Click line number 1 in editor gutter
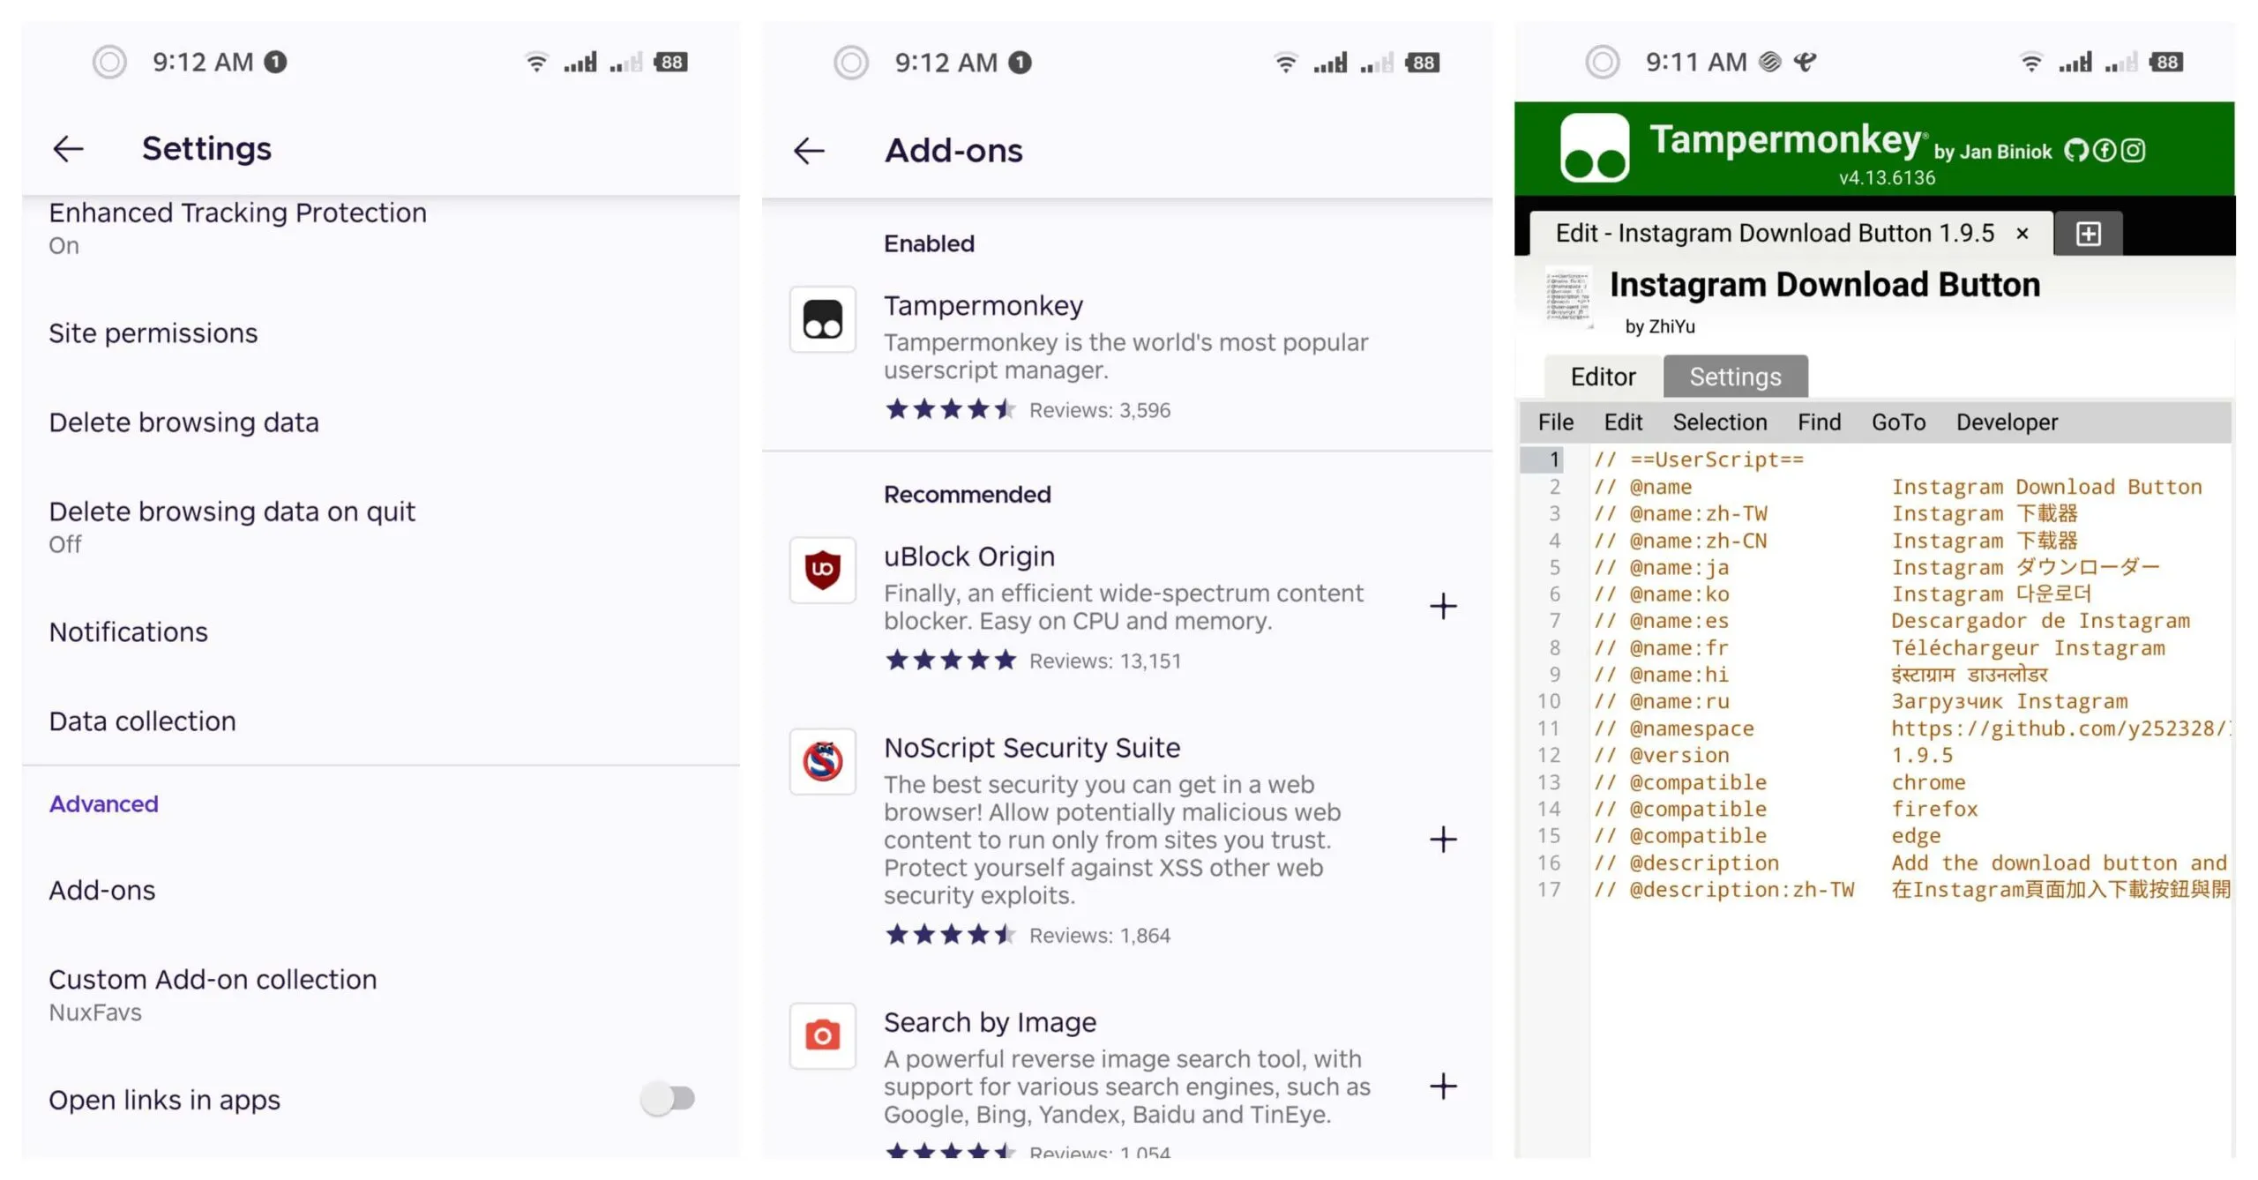This screenshot has width=2258, height=1180. click(1553, 459)
